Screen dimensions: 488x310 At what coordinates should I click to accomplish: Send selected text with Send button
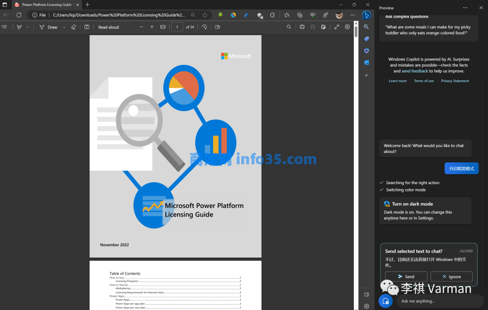tap(406, 277)
